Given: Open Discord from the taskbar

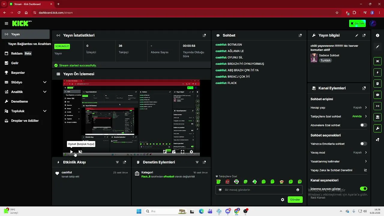Looking at the screenshot, I should (x=228, y=211).
